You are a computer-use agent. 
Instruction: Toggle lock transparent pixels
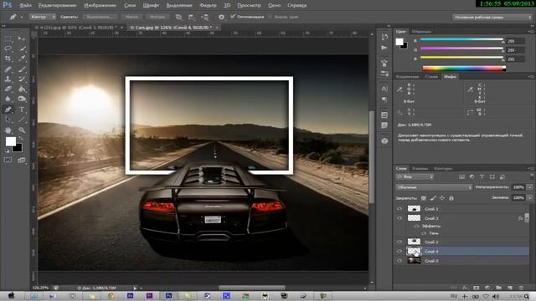coord(424,198)
